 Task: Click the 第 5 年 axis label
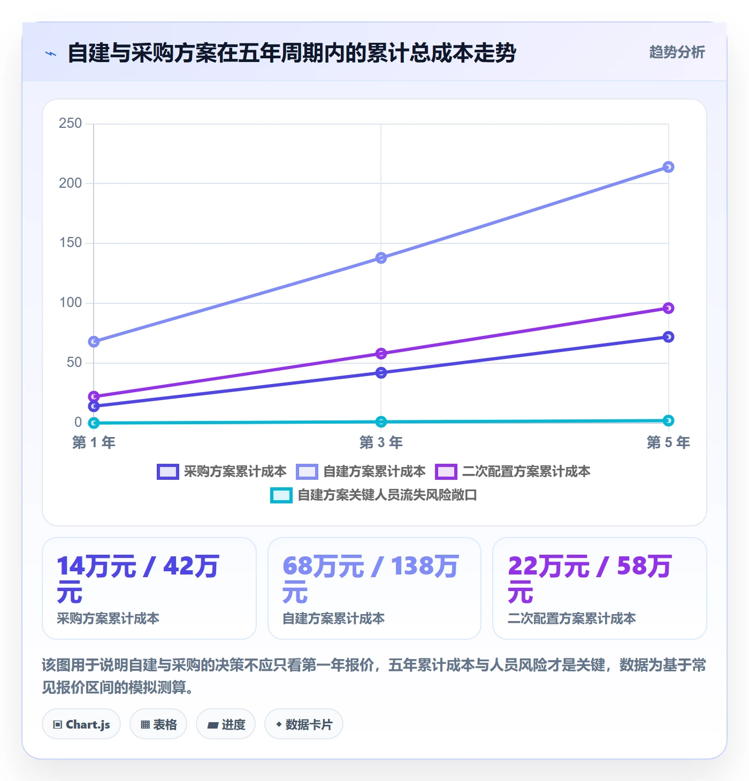pos(668,442)
